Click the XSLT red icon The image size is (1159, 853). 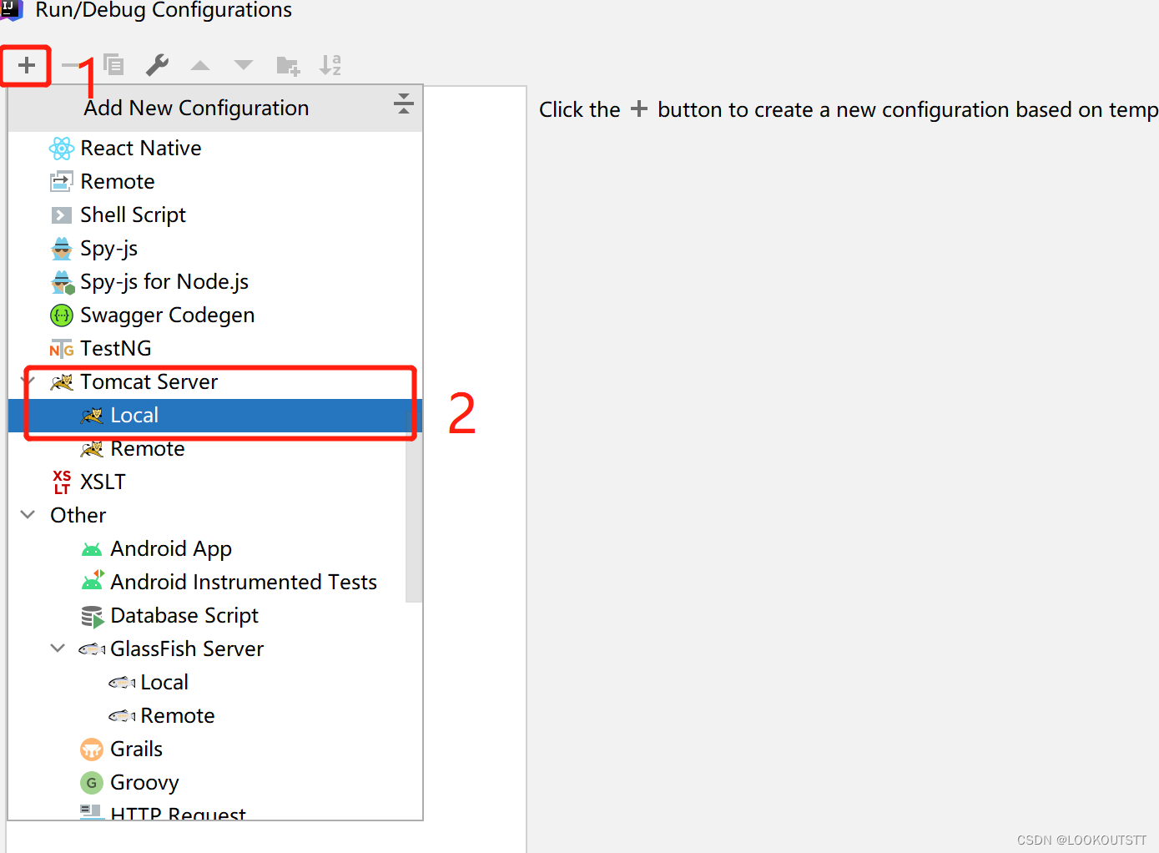coord(62,482)
